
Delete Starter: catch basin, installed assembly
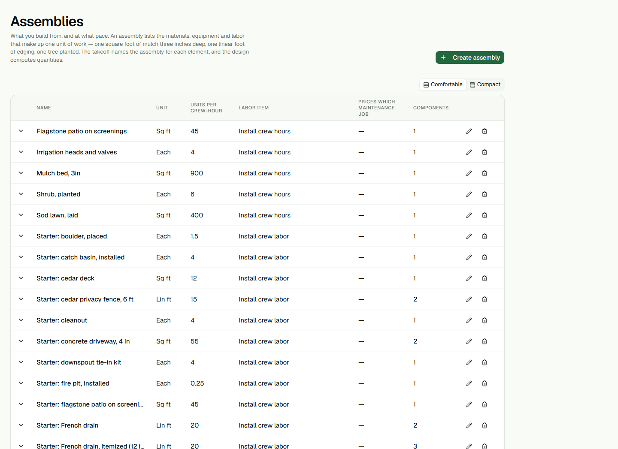(x=485, y=257)
